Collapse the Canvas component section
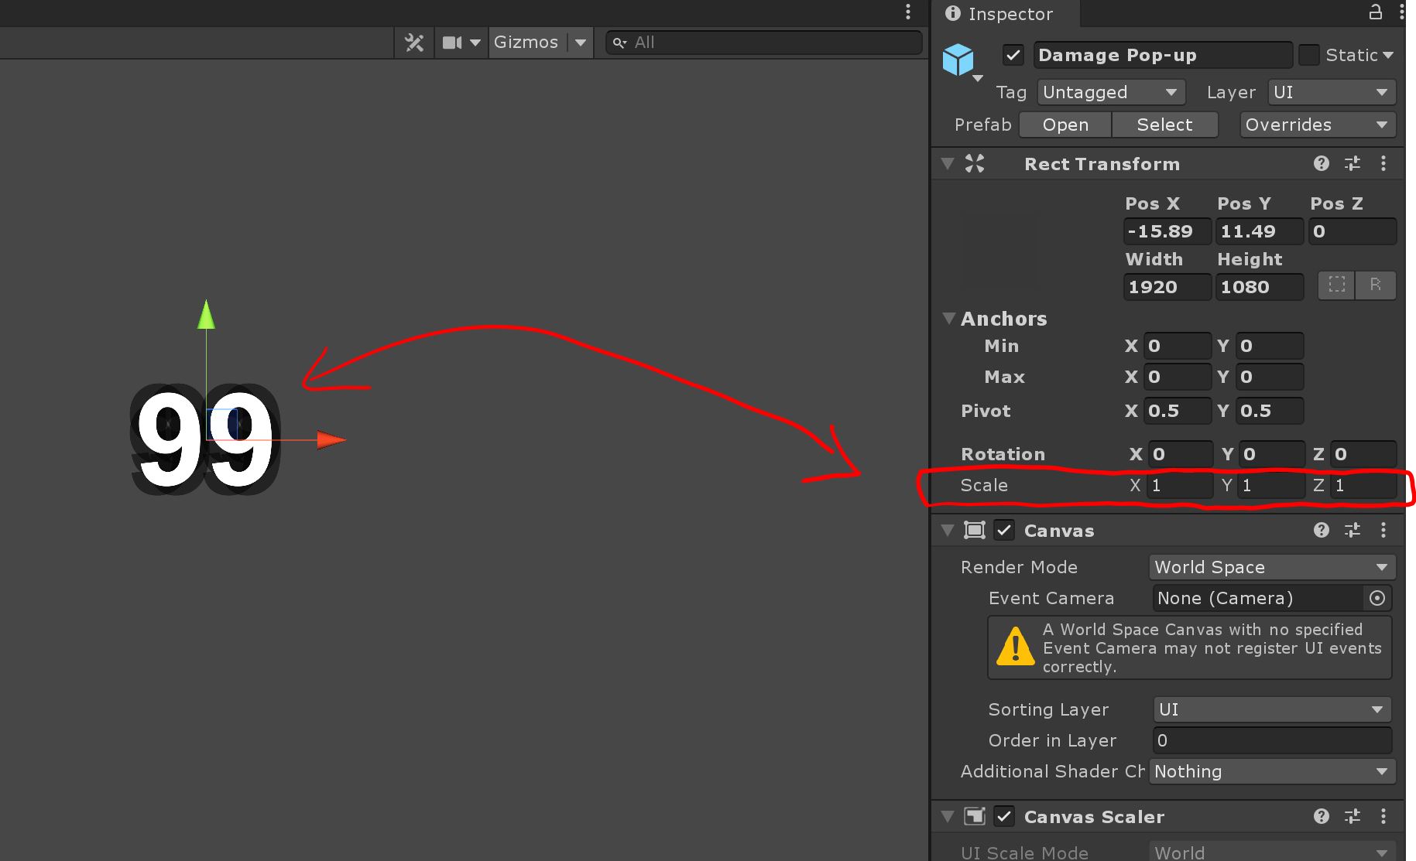Image resolution: width=1416 pixels, height=861 pixels. coord(947,530)
